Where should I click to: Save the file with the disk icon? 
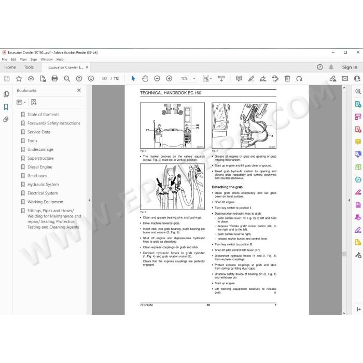pyautogui.click(x=7, y=79)
